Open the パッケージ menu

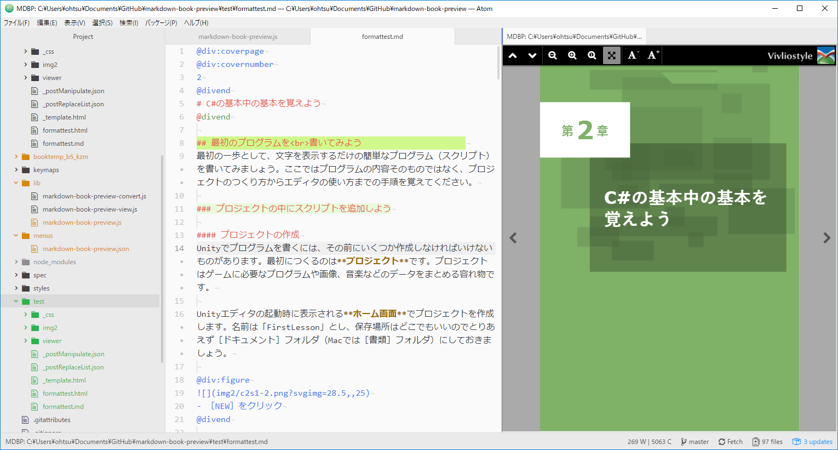click(159, 22)
